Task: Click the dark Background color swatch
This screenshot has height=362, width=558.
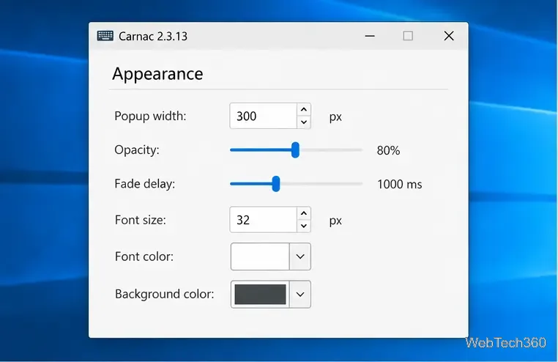Action: (260, 295)
